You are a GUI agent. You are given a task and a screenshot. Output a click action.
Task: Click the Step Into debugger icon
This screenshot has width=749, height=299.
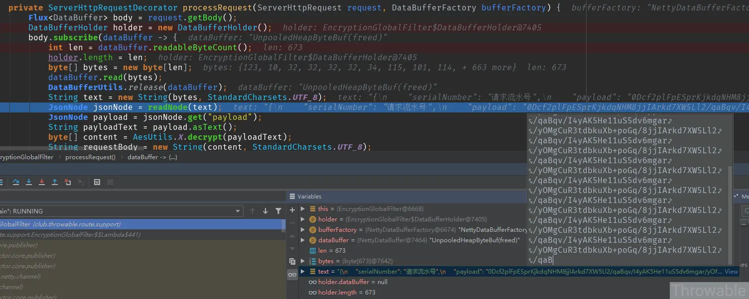(x=29, y=182)
